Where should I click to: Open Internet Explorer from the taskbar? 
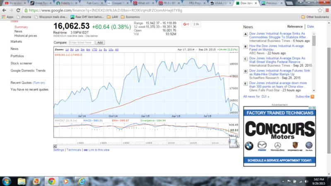[82, 181]
